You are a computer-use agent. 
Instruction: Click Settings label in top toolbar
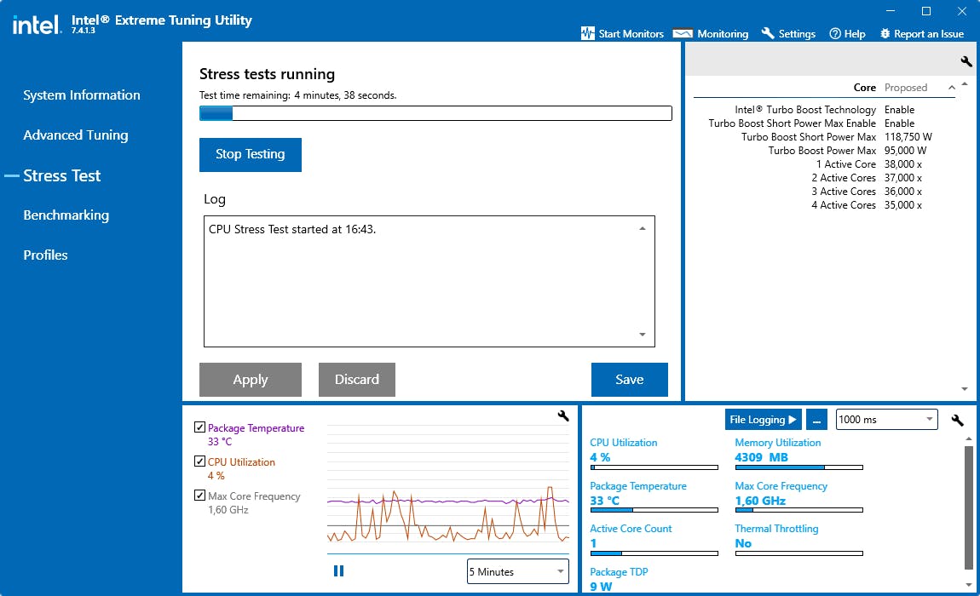click(x=797, y=34)
